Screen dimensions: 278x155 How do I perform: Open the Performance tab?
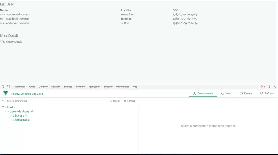[x=123, y=87]
